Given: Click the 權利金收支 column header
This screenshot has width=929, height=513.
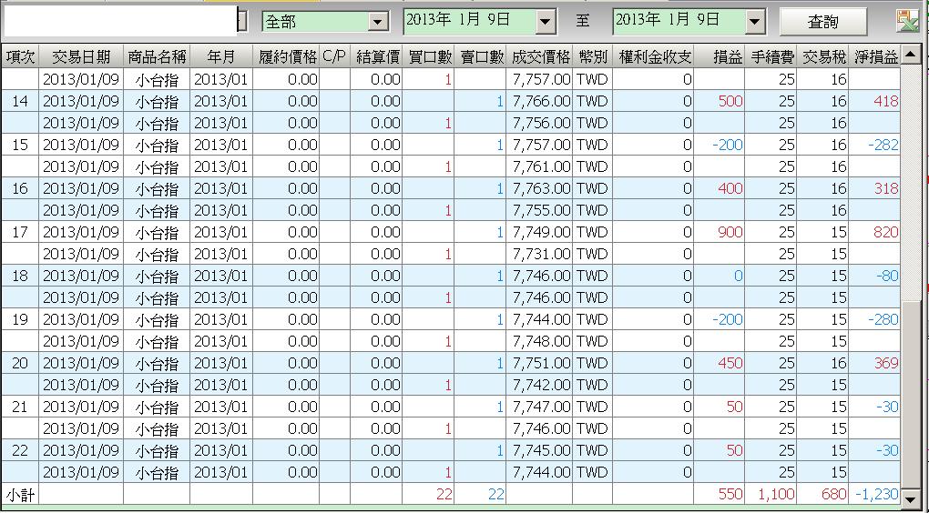Looking at the screenshot, I should 653,56.
